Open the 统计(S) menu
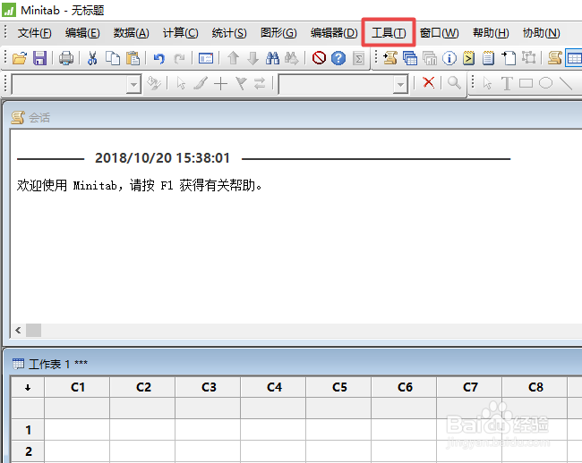Viewport: 582px width, 463px height. tap(229, 32)
